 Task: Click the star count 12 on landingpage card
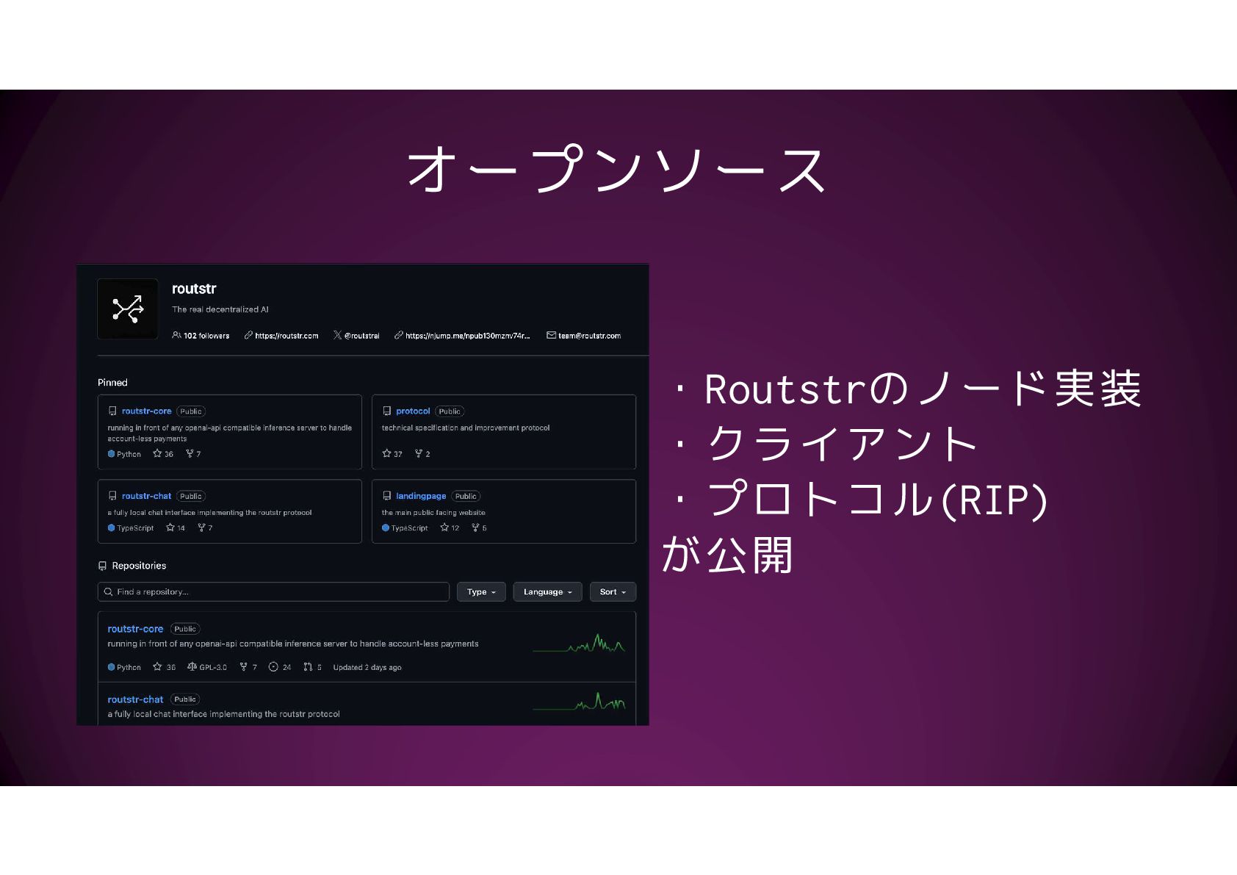[x=450, y=528]
